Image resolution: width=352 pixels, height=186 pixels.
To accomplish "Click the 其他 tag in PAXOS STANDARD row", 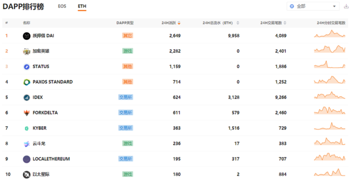I will [x=128, y=82].
